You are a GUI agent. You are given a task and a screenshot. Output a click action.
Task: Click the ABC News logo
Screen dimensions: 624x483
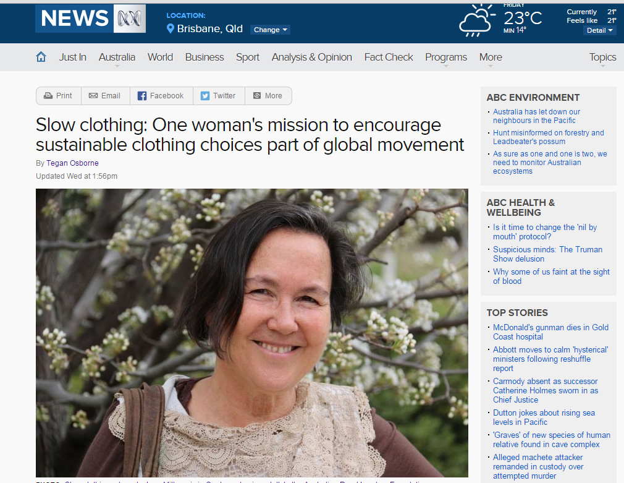point(90,19)
